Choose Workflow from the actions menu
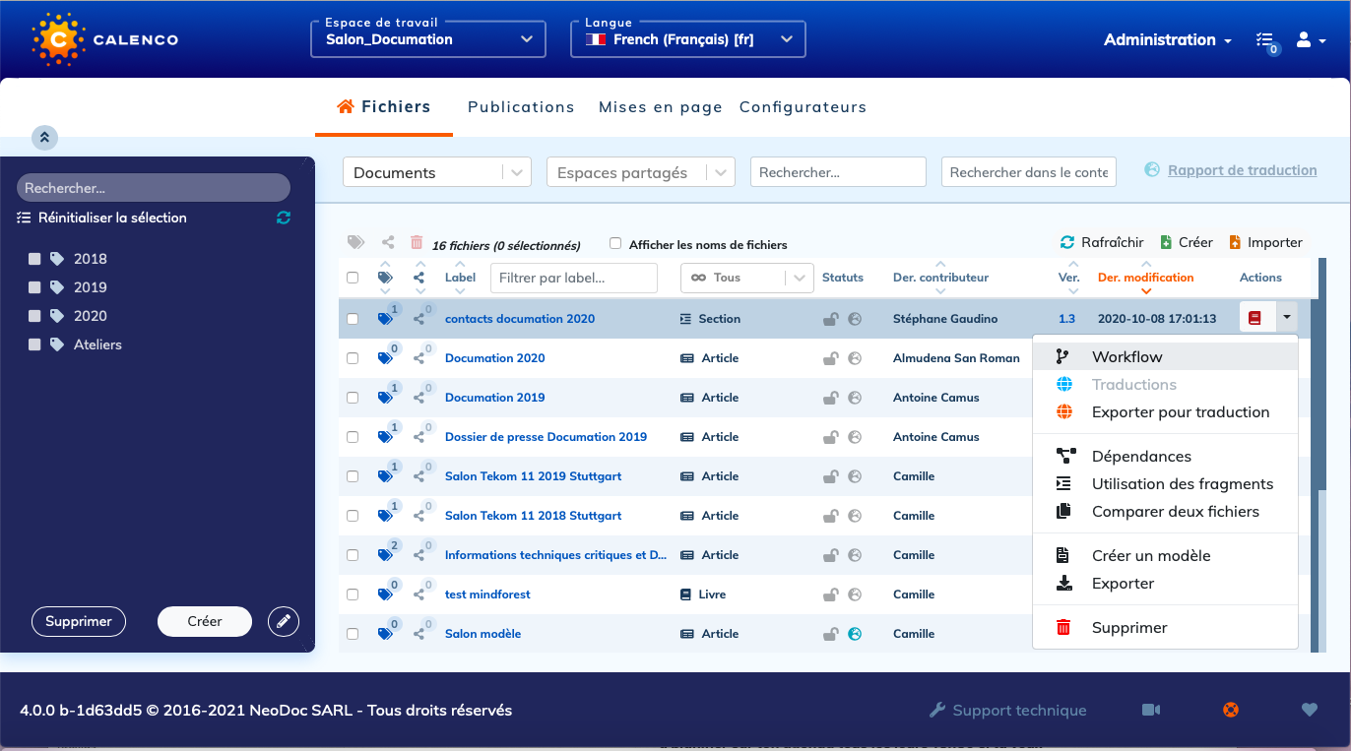 point(1126,356)
